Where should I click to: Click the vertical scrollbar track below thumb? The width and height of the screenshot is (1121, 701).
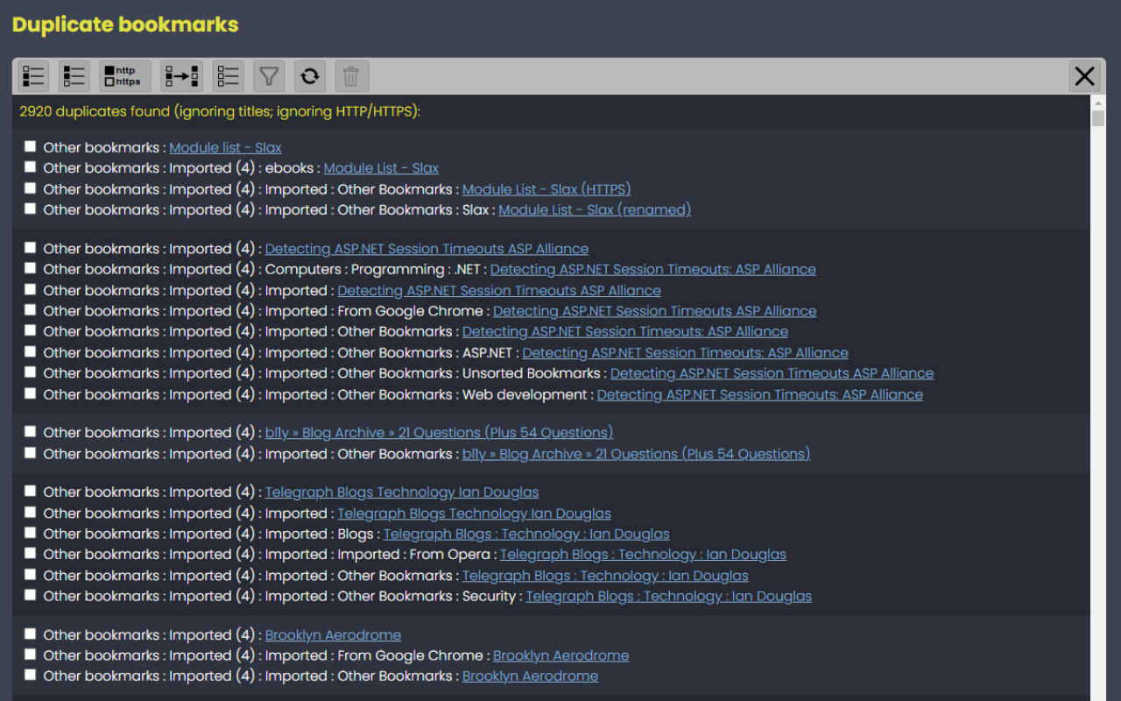[1098, 438]
